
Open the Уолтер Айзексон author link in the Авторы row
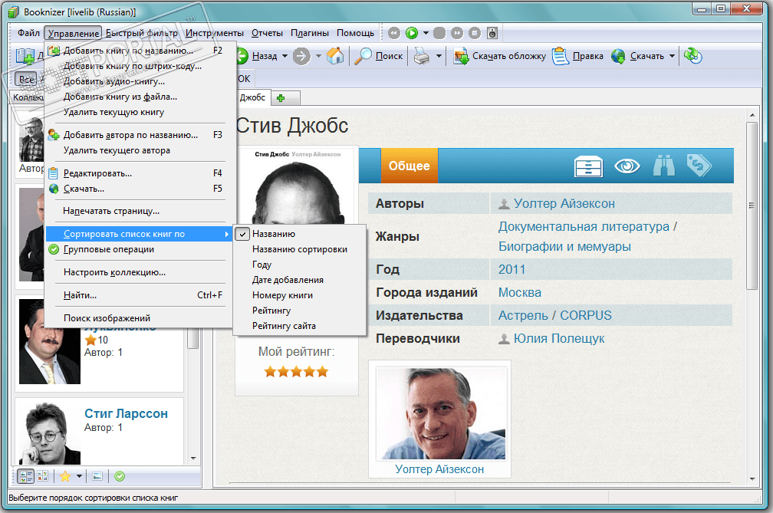[564, 203]
